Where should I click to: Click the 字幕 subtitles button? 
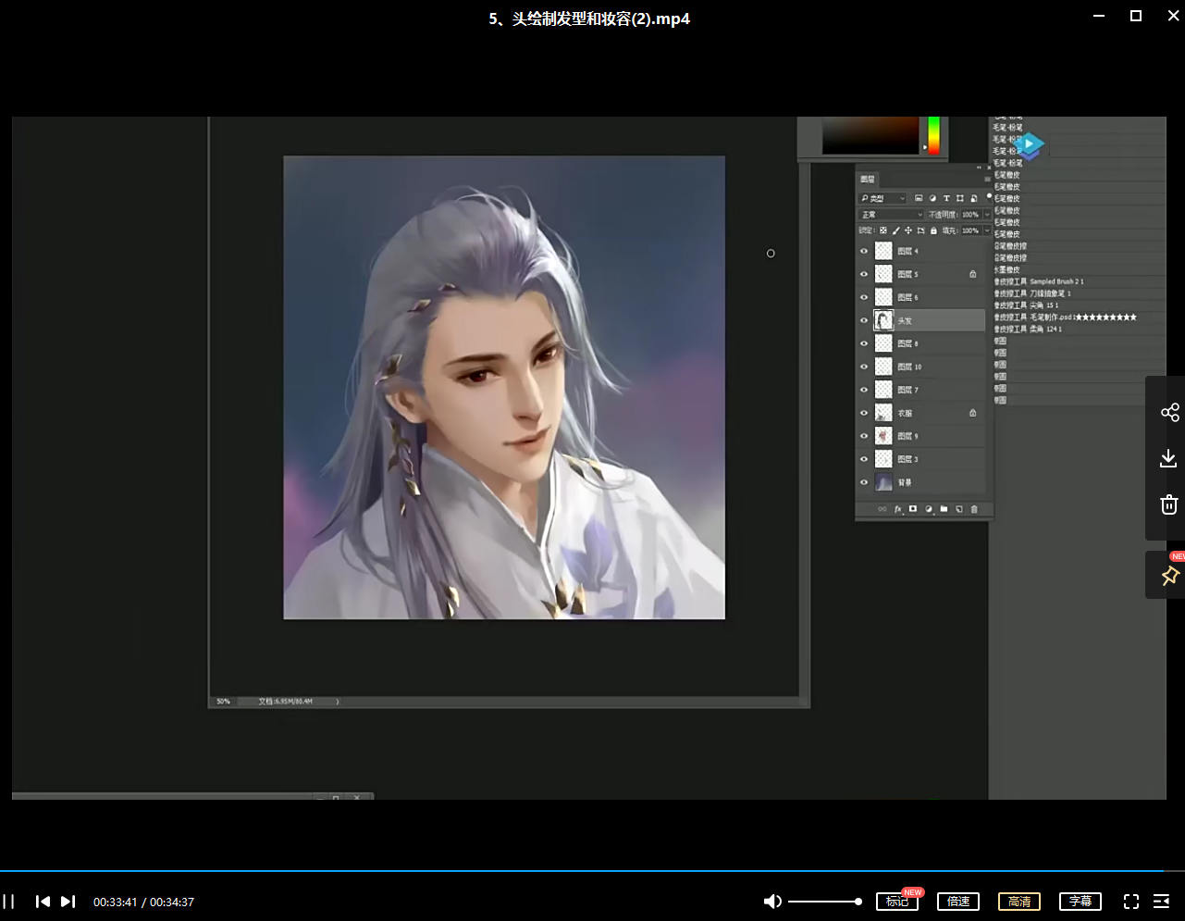point(1080,902)
